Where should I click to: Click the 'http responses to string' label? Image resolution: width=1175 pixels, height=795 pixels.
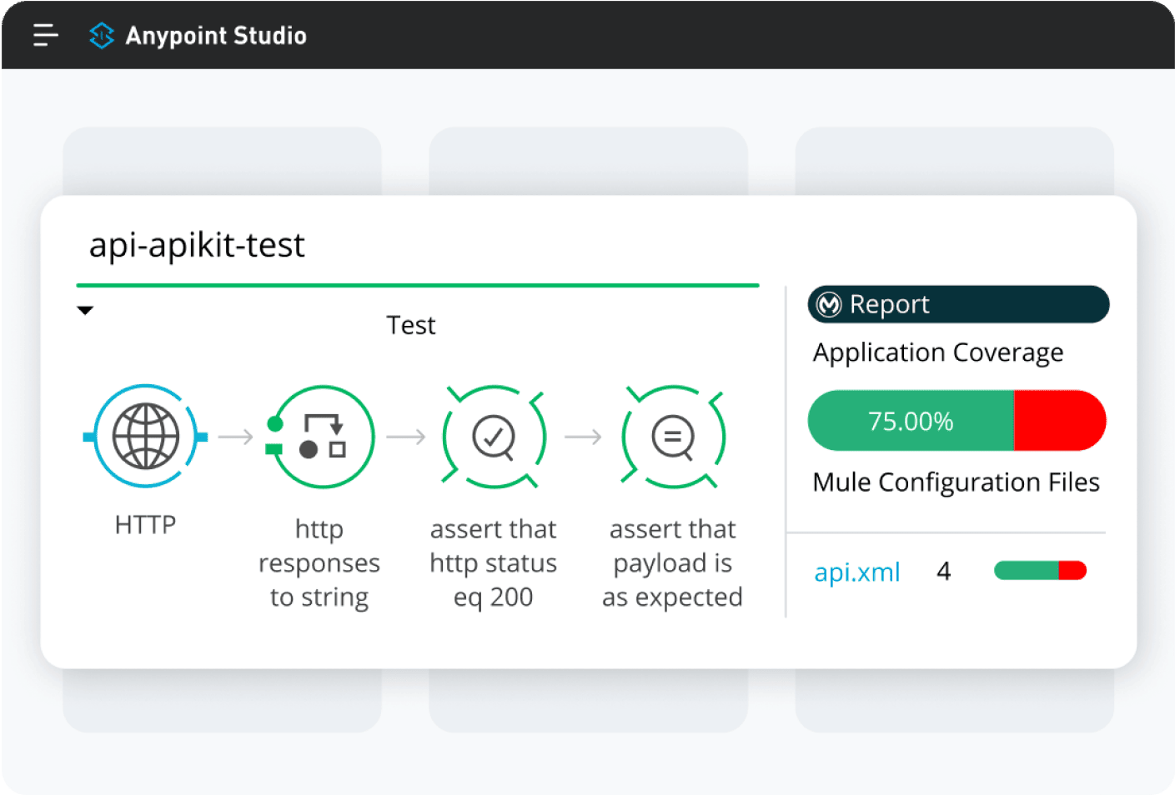(319, 563)
